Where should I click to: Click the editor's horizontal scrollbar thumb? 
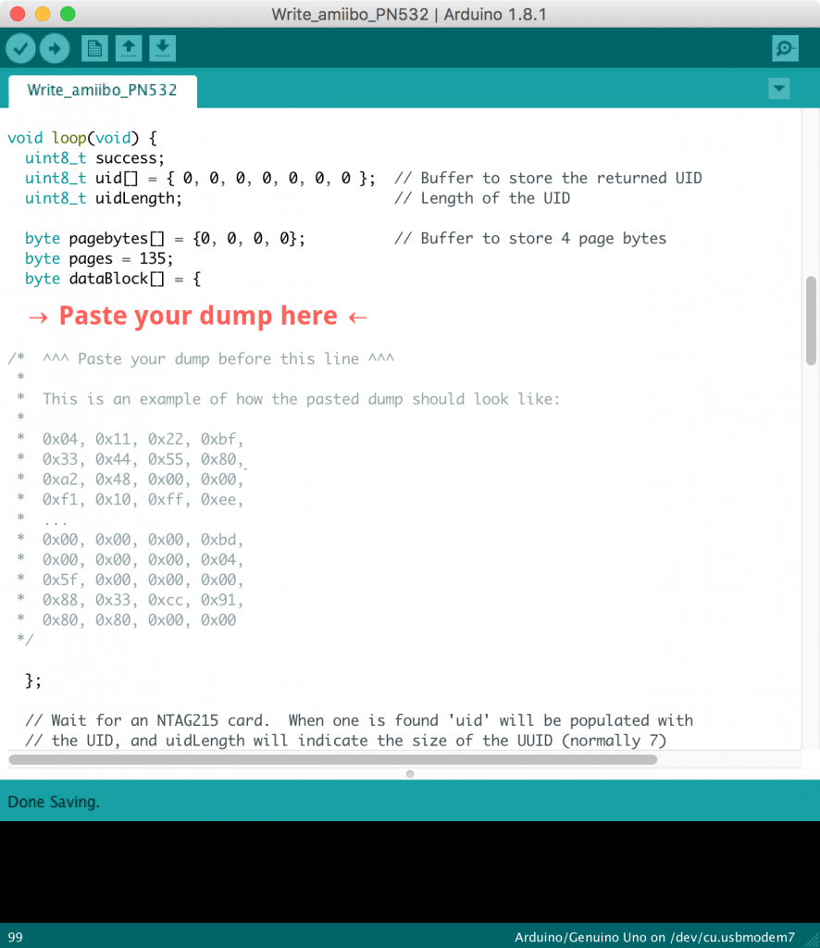point(333,759)
